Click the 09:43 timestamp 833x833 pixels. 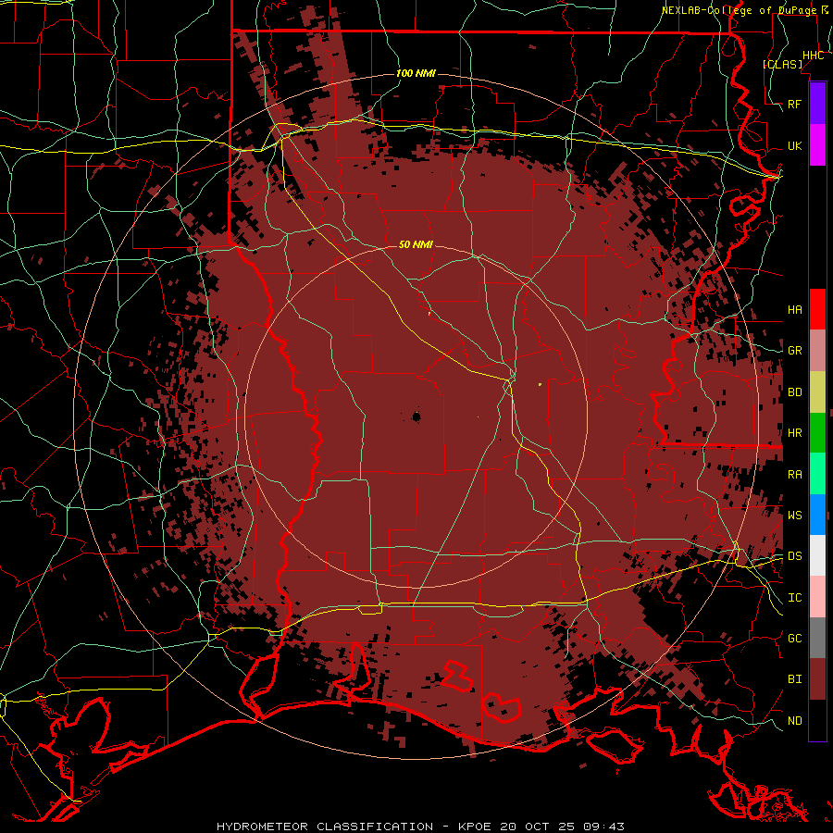[603, 827]
